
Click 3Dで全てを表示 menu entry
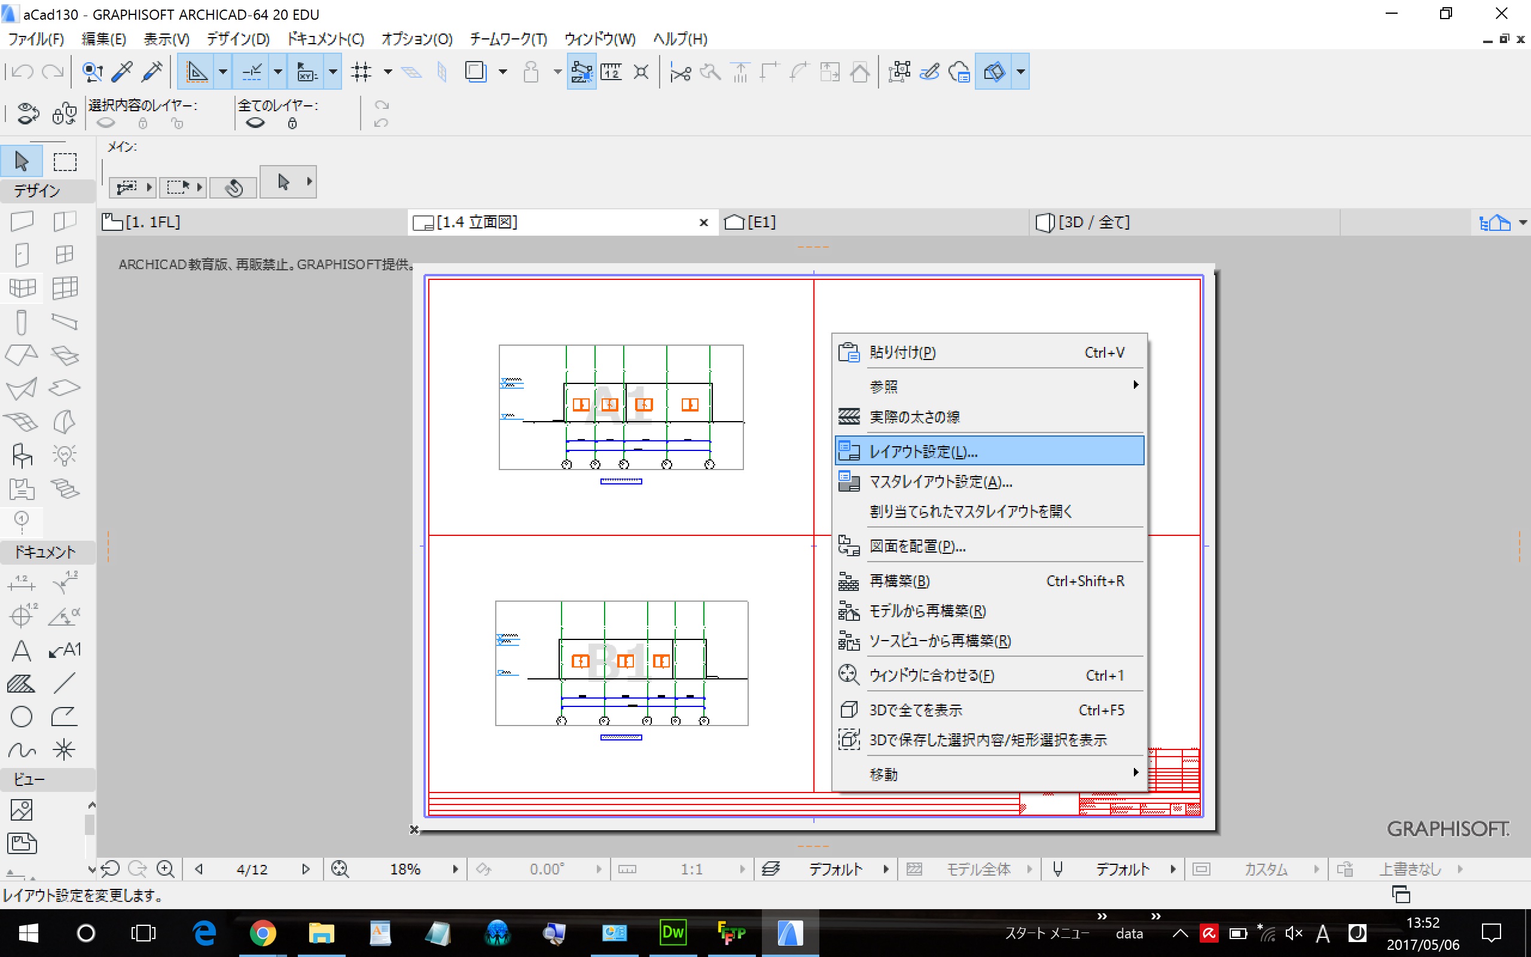point(989,710)
